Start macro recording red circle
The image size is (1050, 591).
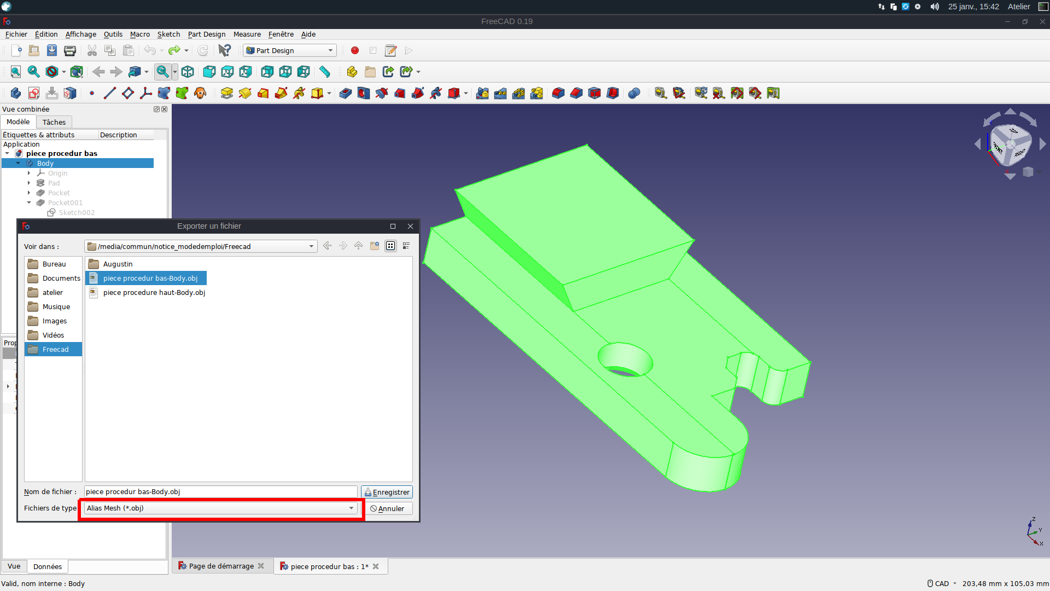click(355, 50)
